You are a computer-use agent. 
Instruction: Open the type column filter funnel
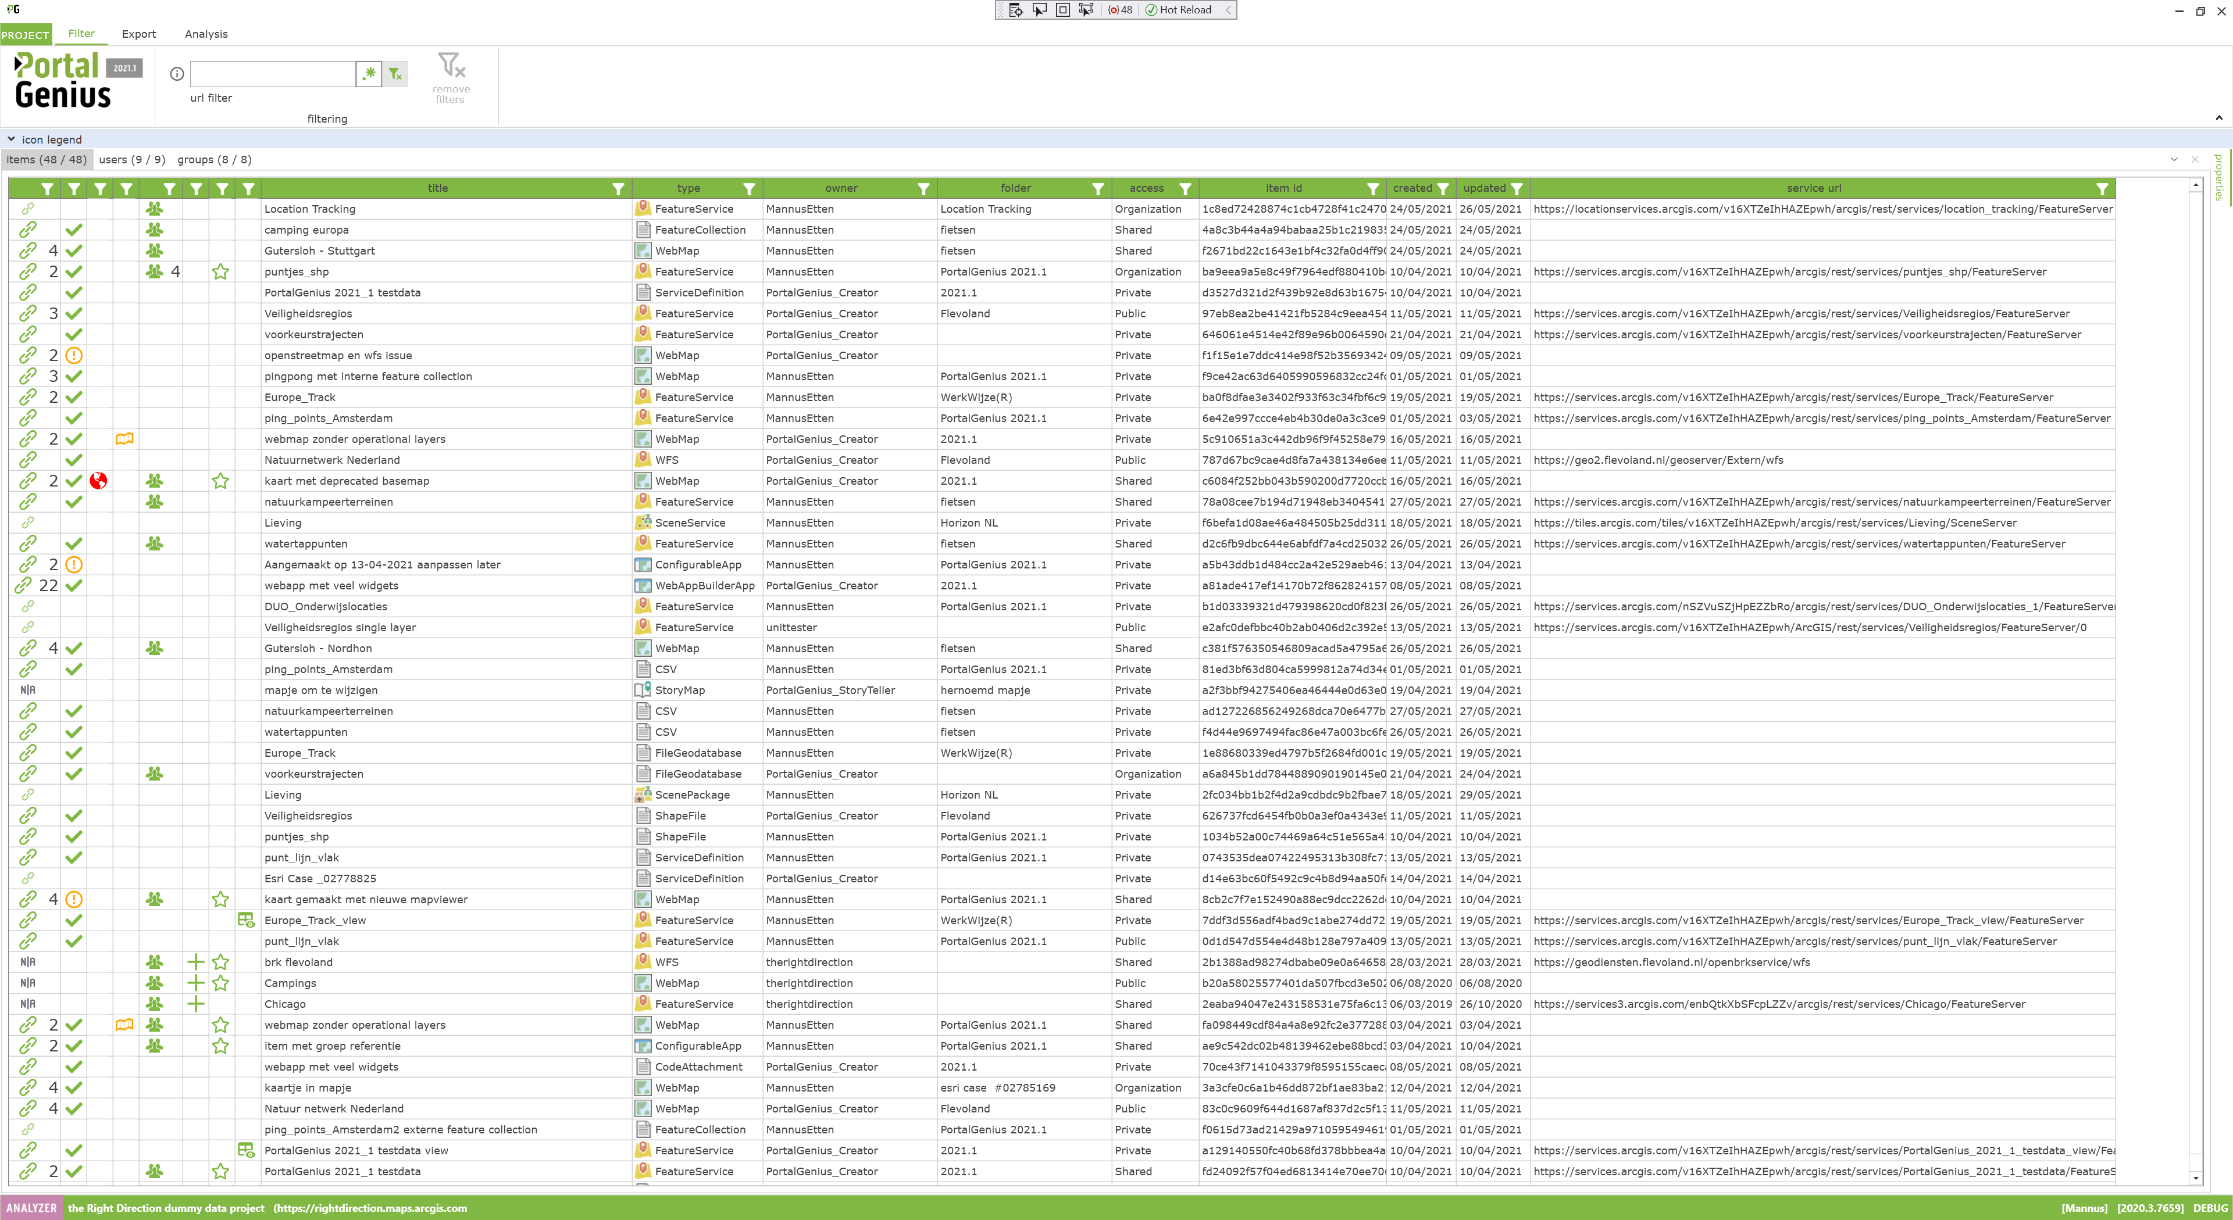coord(749,188)
